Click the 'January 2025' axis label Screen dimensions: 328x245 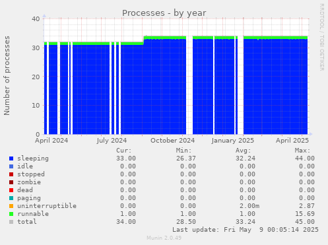233,141
